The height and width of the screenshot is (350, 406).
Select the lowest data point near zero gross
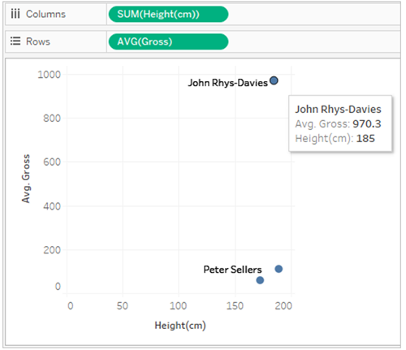point(260,280)
